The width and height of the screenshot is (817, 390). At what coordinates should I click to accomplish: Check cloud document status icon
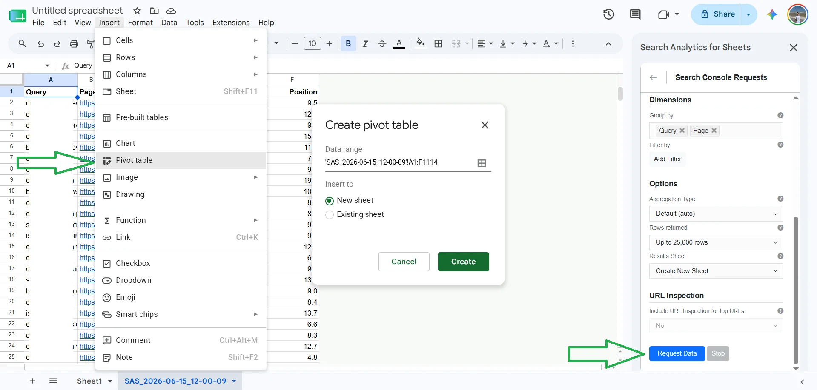[x=171, y=11]
